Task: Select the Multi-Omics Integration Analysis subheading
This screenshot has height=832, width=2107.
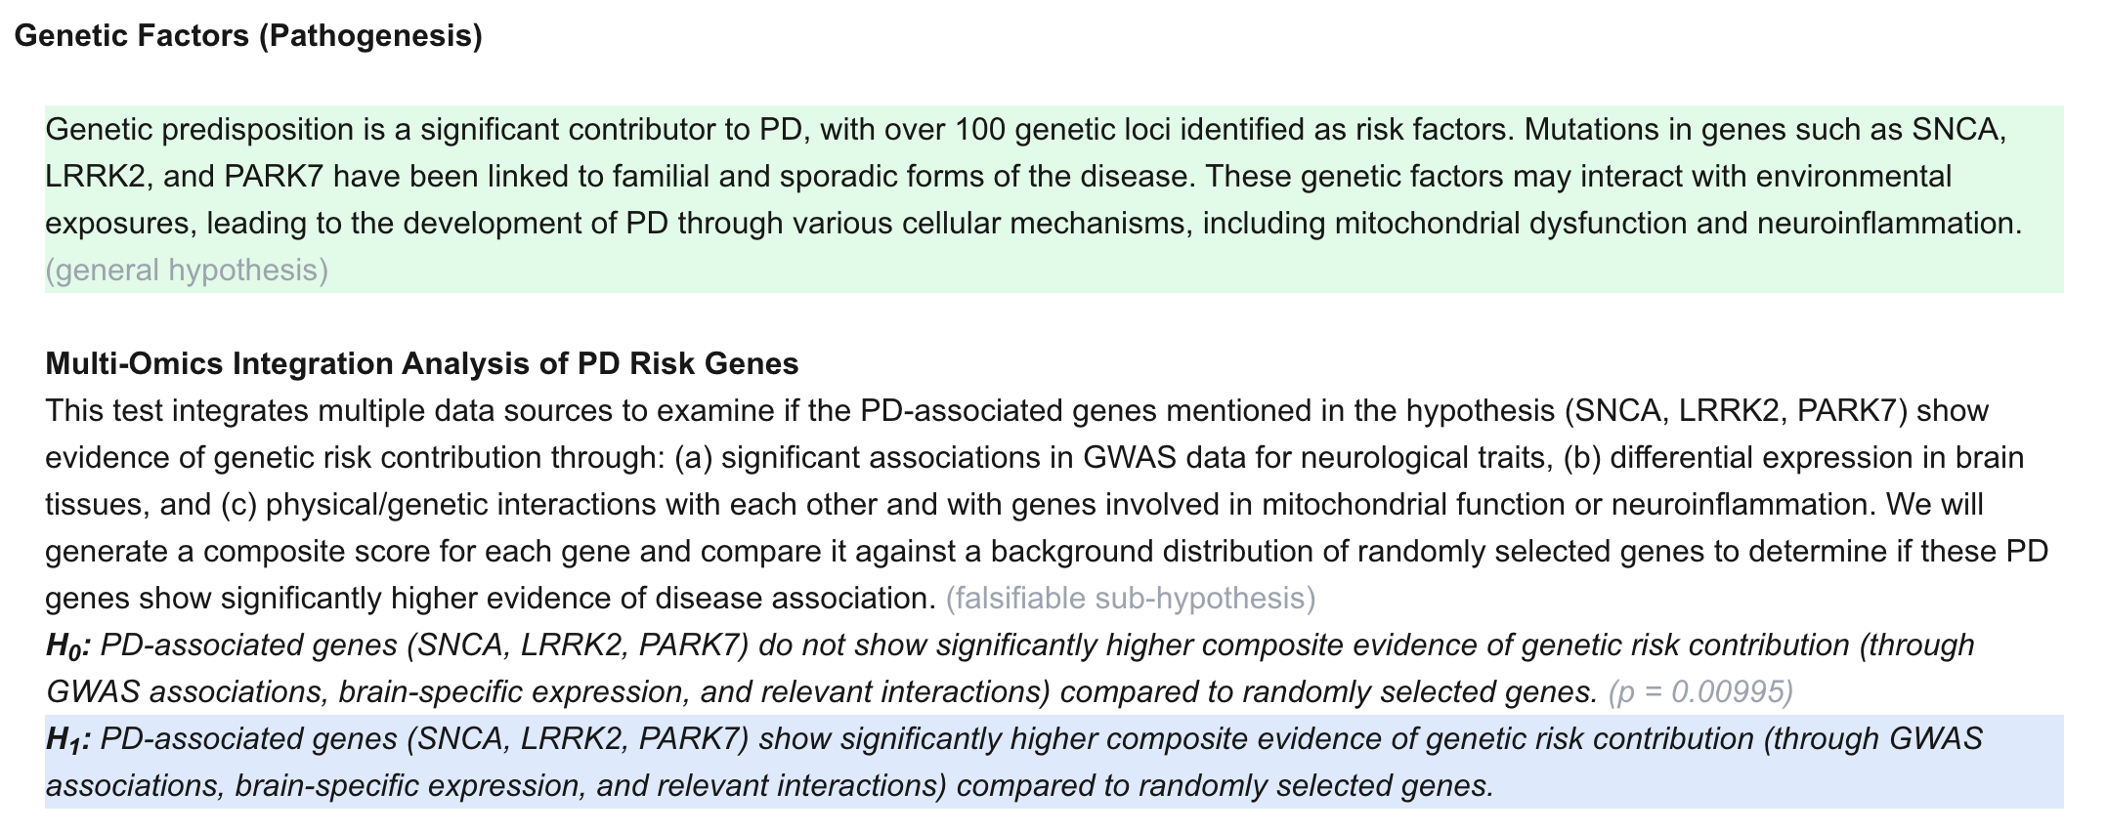Action: pyautogui.click(x=421, y=364)
